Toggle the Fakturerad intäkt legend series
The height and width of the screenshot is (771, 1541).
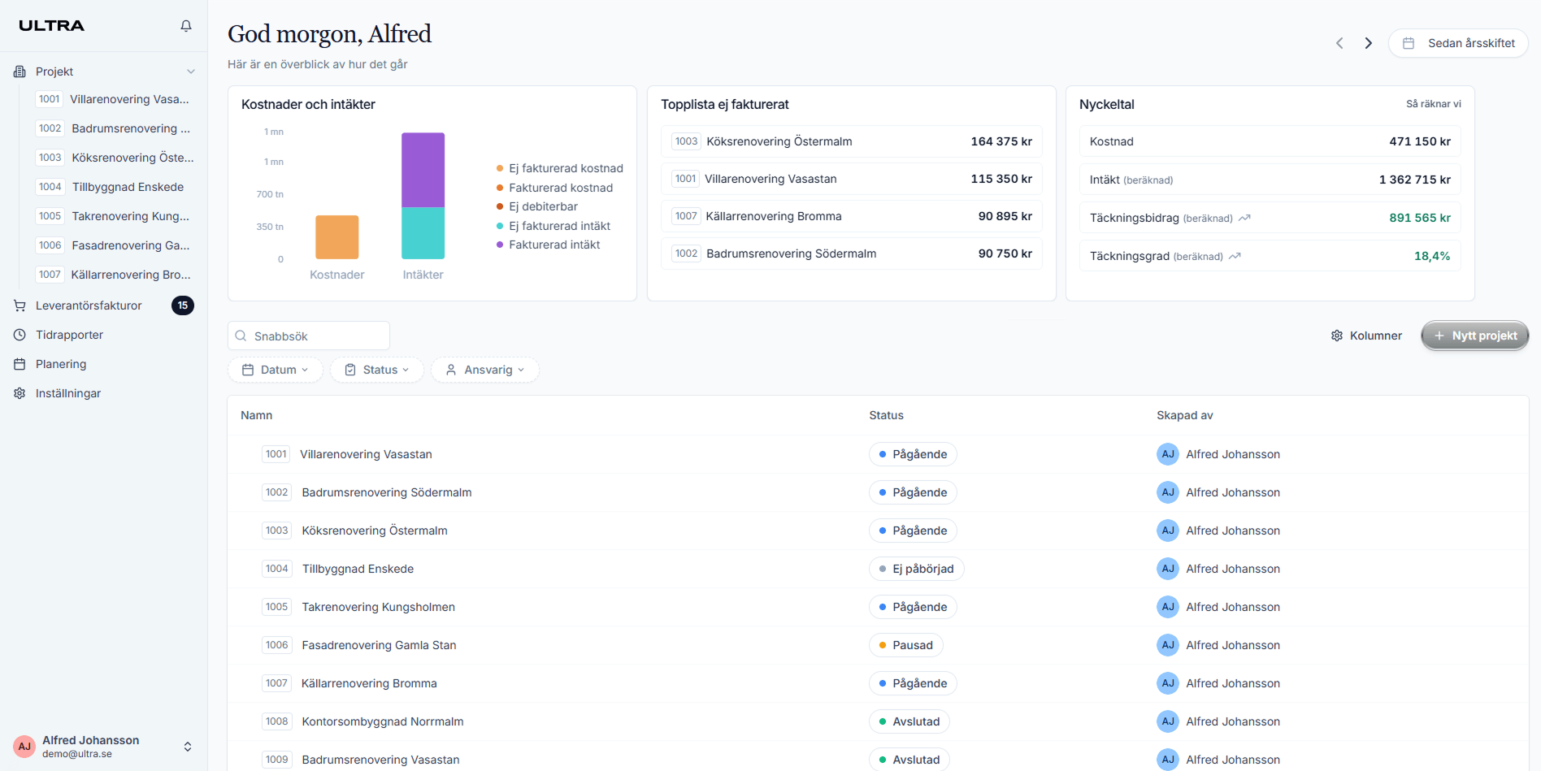(553, 245)
